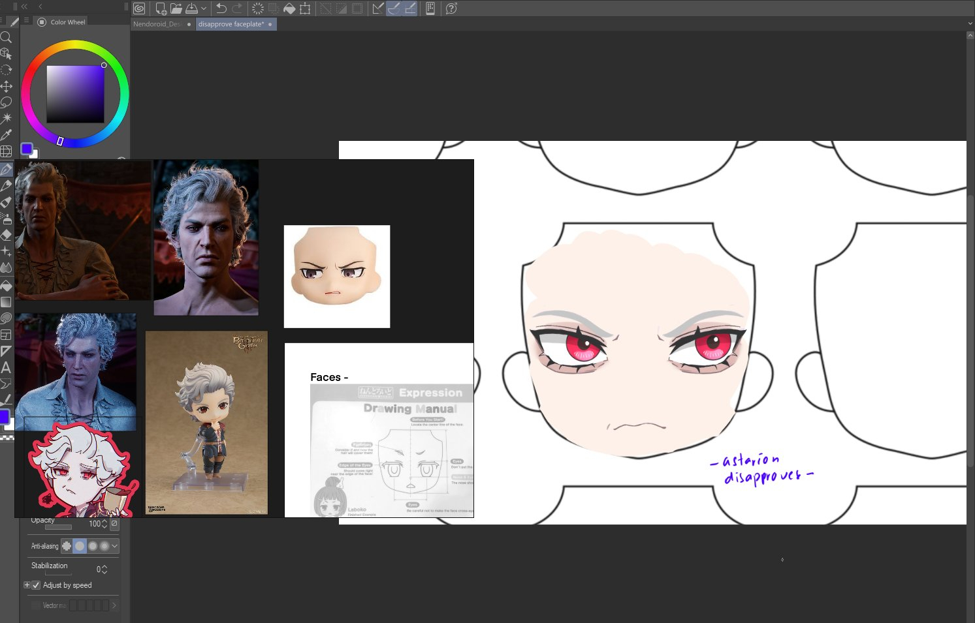Choose the Text tool
This screenshot has height=623, width=975.
pyautogui.click(x=7, y=368)
